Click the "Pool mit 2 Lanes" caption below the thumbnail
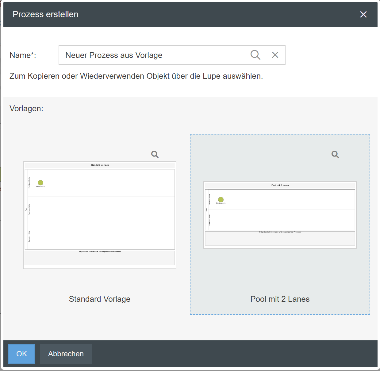Image resolution: width=380 pixels, height=371 pixels. pos(280,299)
